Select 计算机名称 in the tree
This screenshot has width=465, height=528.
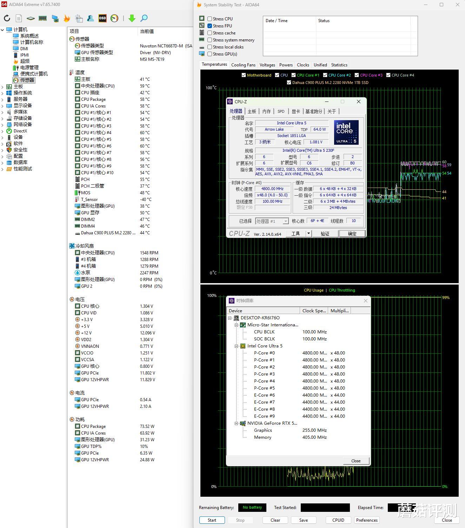point(32,42)
